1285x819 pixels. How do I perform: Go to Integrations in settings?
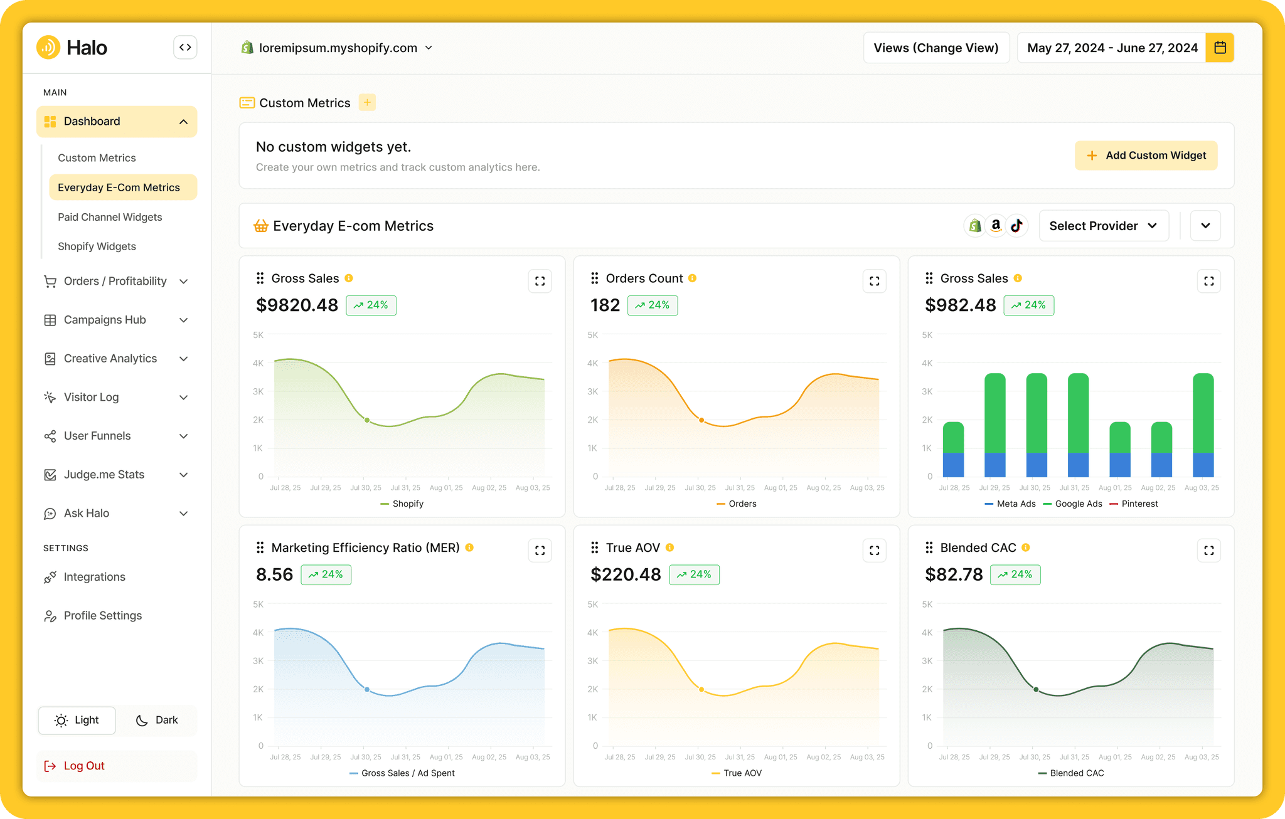(x=94, y=577)
